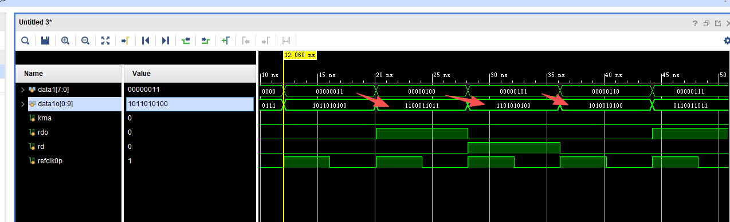Click the 30 ns ruler label
The image size is (730, 222).
(498, 75)
